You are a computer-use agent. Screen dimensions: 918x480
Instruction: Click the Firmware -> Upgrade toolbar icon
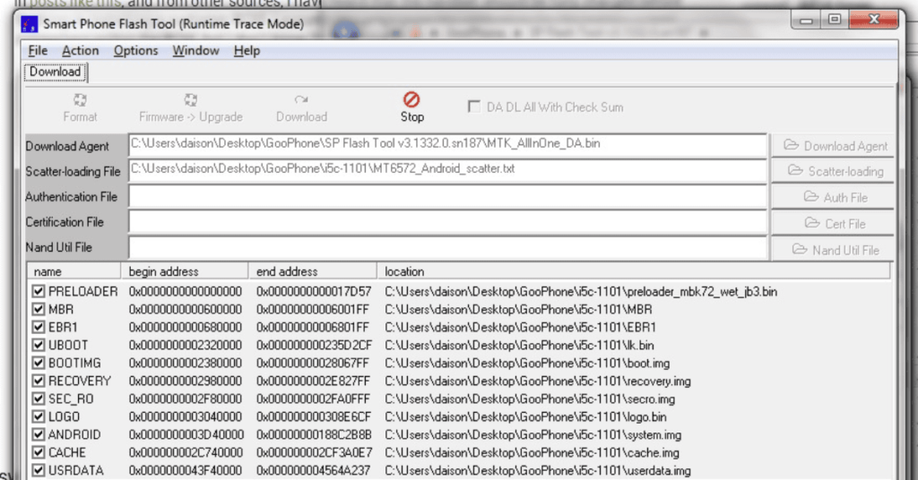coord(190,100)
